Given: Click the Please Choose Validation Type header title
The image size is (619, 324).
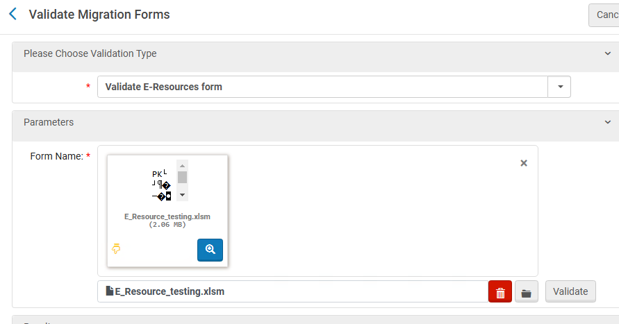Looking at the screenshot, I should (90, 53).
